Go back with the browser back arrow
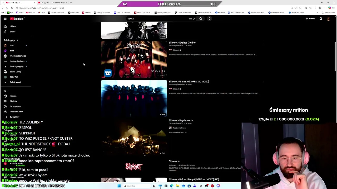The height and width of the screenshot is (189, 337). 3,8
